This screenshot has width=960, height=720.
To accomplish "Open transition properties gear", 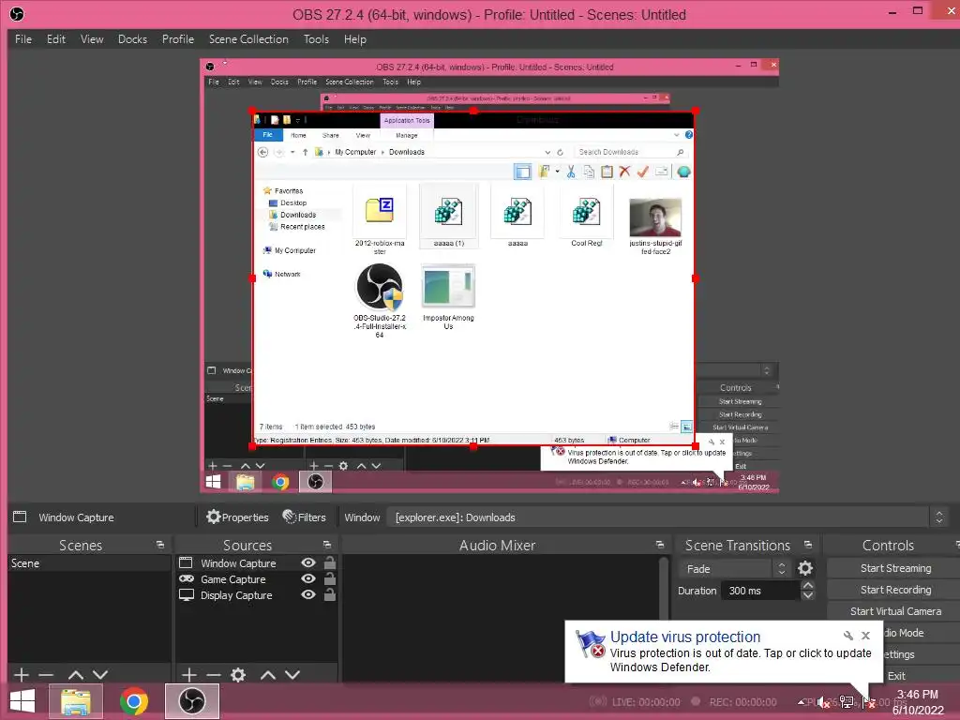I will coord(805,569).
